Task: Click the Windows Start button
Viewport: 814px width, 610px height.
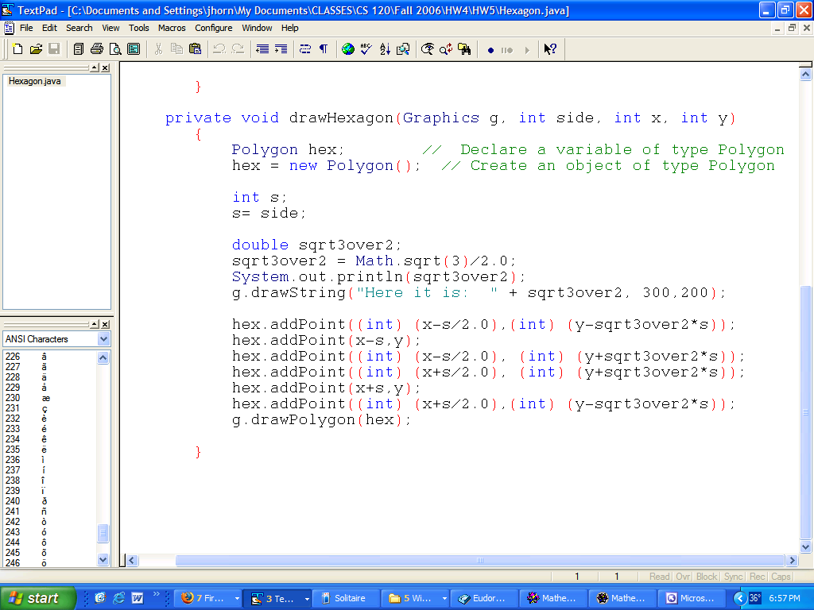Action: pos(37,598)
